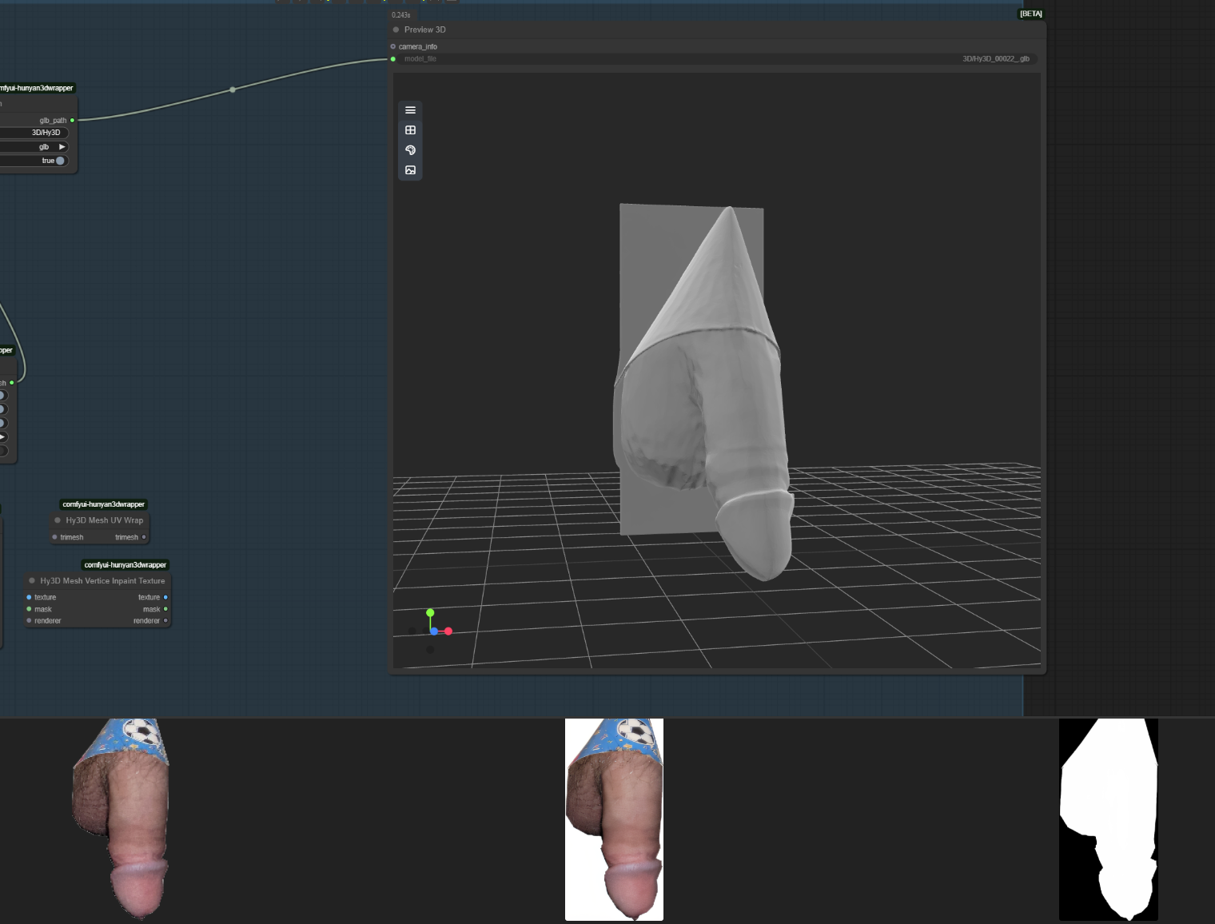Viewport: 1215px width, 924px height.
Task: Open the white-background preview thumbnail at bottom center
Action: click(x=614, y=819)
